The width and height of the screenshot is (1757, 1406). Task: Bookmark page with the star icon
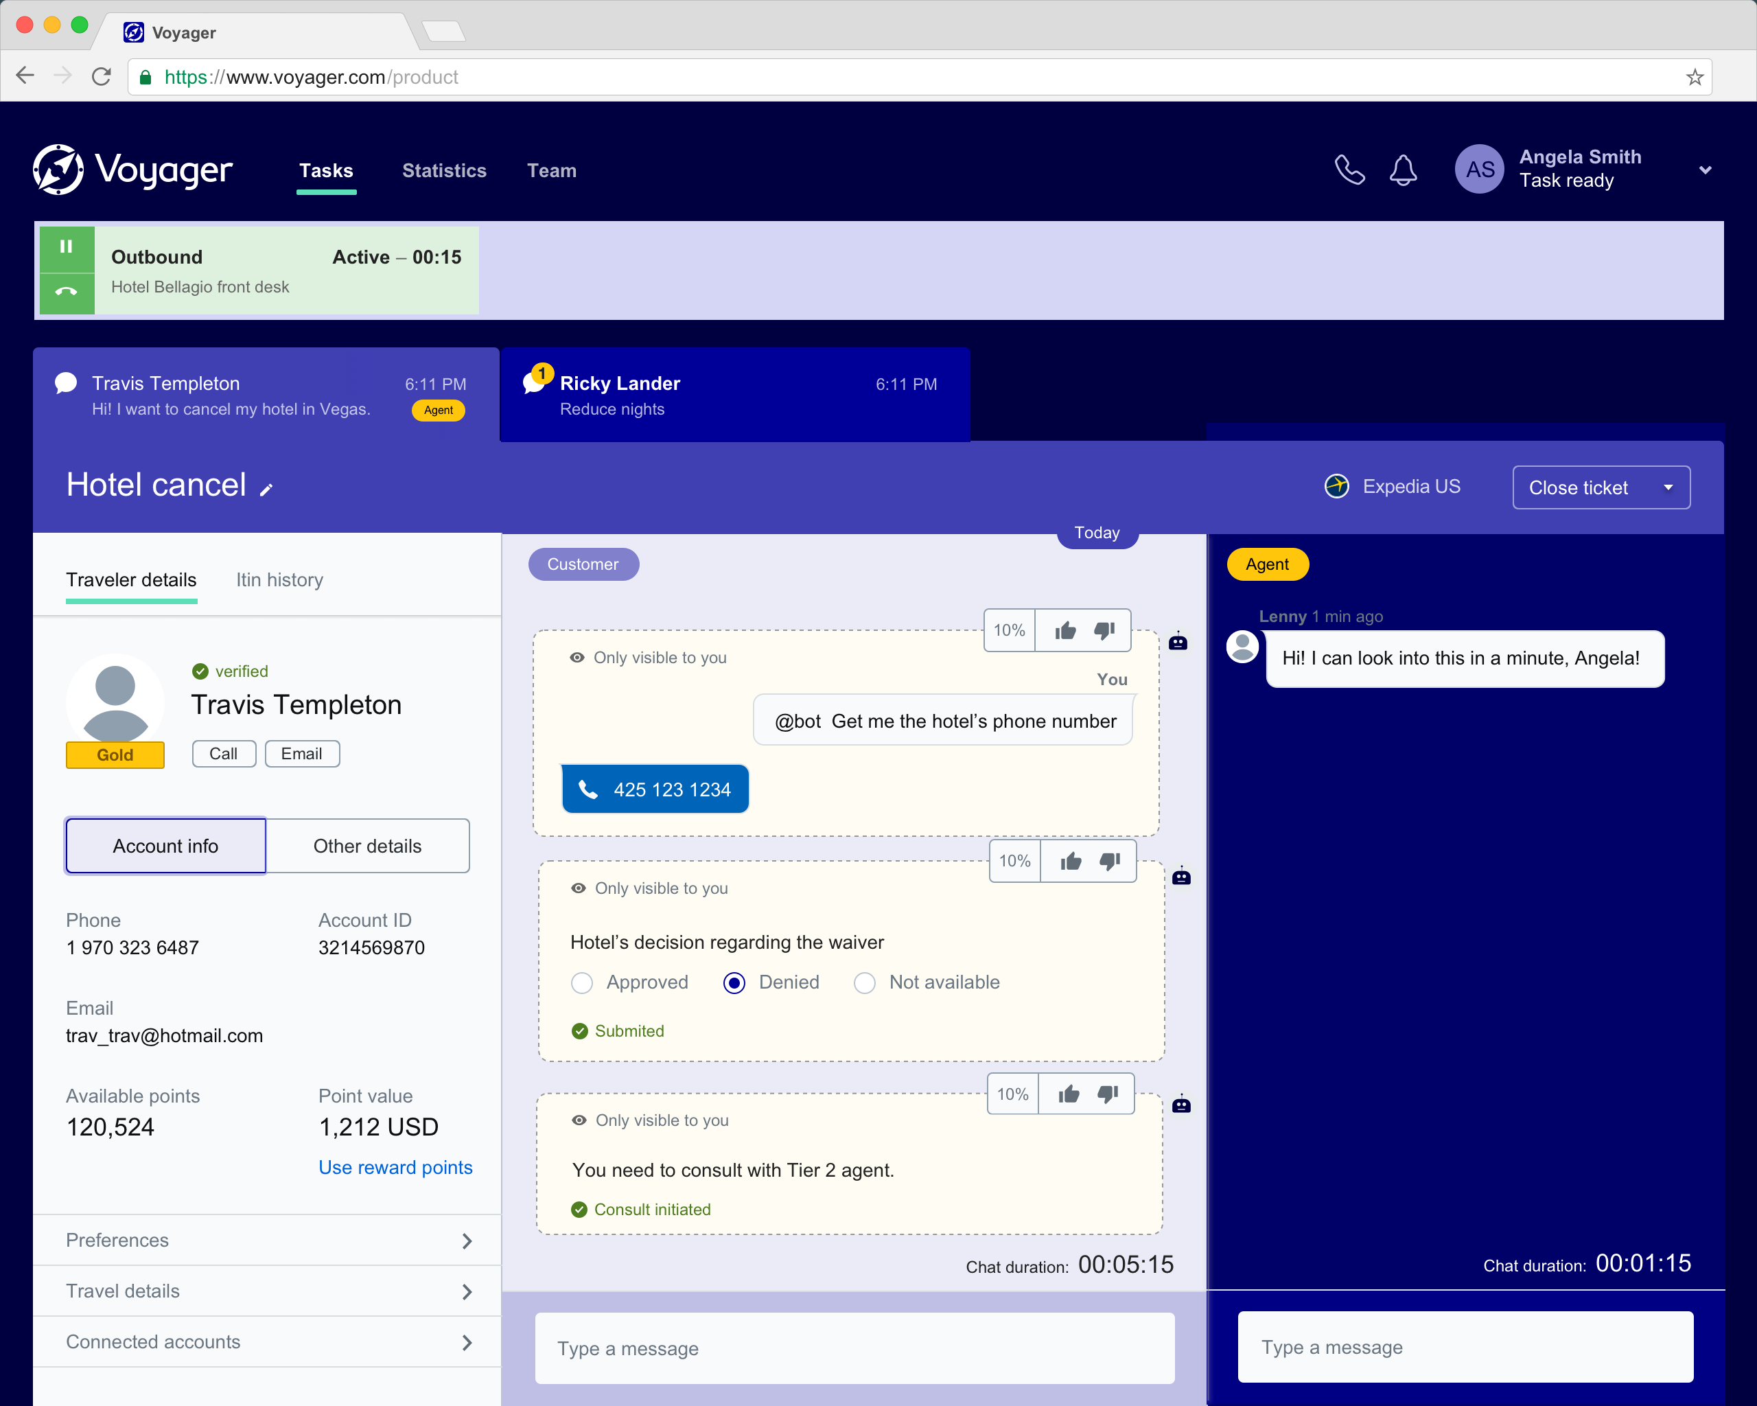click(1695, 78)
